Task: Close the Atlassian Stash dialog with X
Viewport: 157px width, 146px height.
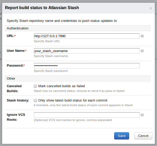Action: click(x=151, y=8)
